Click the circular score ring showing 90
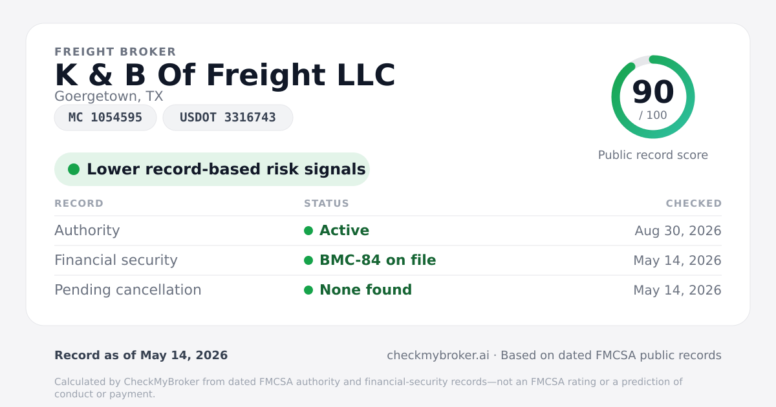This screenshot has height=407, width=776. pyautogui.click(x=653, y=97)
